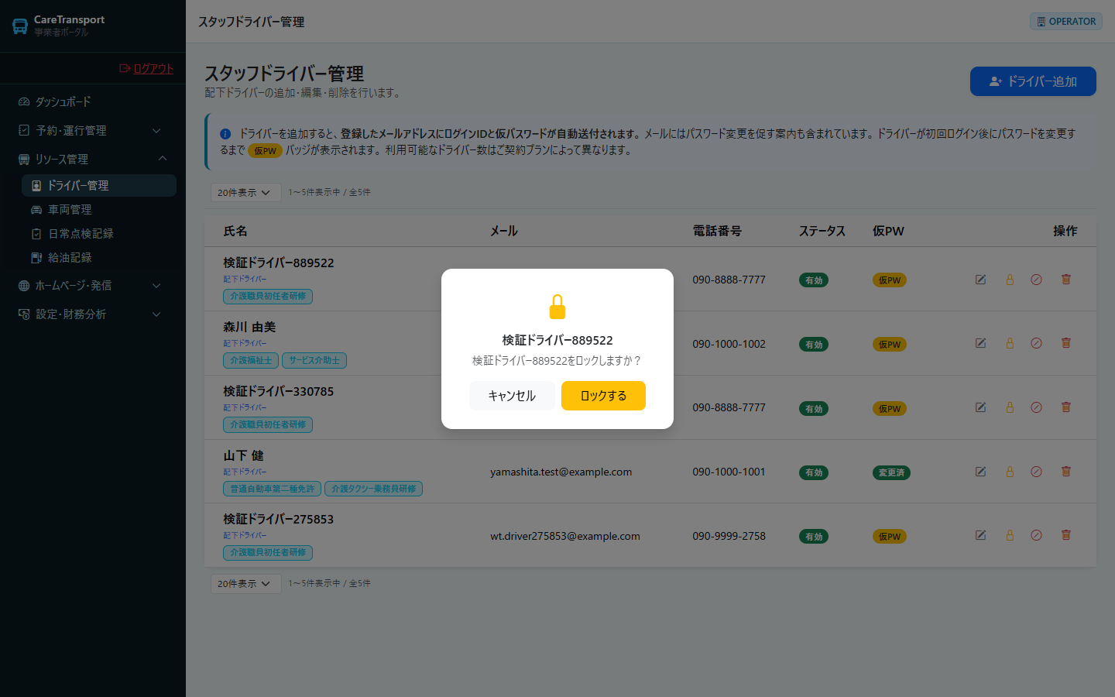Open 車両管理 in the sidebar

point(99,209)
